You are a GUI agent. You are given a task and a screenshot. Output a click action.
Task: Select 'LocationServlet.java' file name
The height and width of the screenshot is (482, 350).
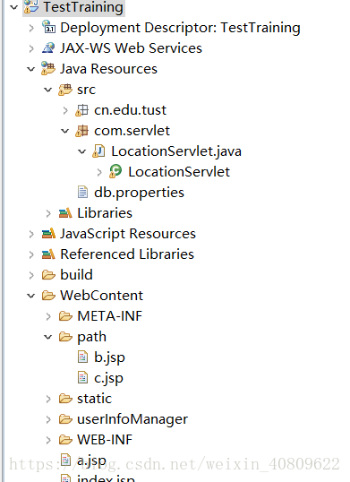point(176,151)
